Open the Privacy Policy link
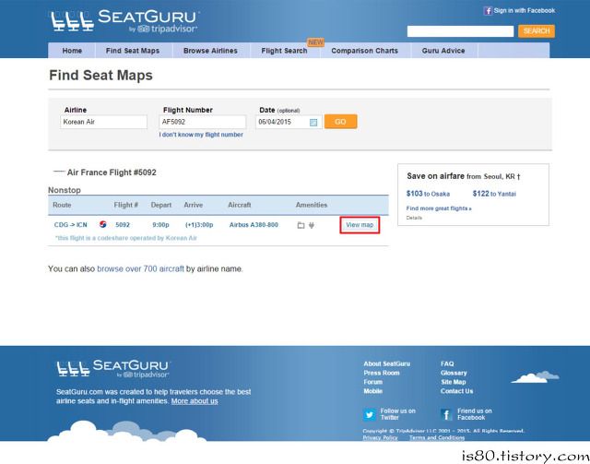Image resolution: width=590 pixels, height=464 pixels. 380,437
